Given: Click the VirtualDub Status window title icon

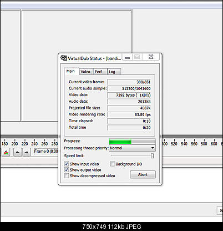Looking at the screenshot, I should (63, 58).
